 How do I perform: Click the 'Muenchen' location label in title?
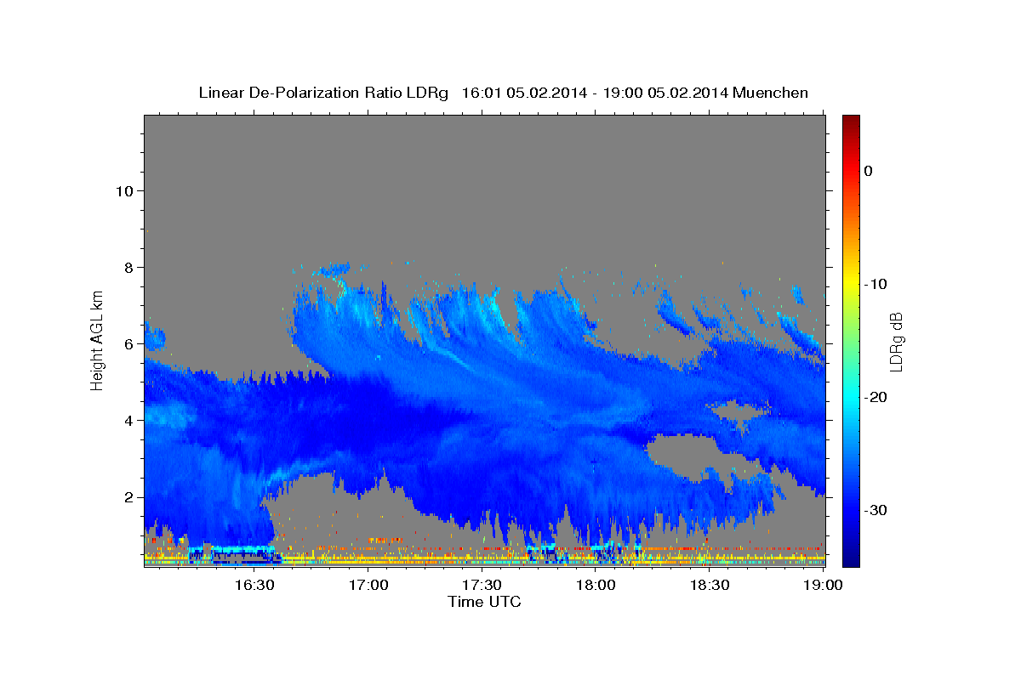pos(769,93)
